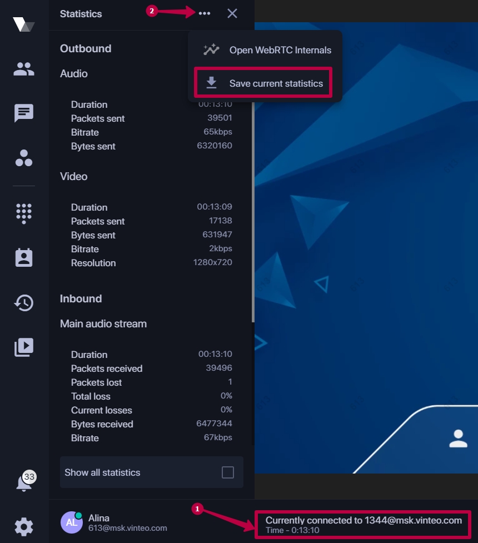Screen dimensions: 478x543
Task: Click the Video section heading
Action: pyautogui.click(x=73, y=176)
